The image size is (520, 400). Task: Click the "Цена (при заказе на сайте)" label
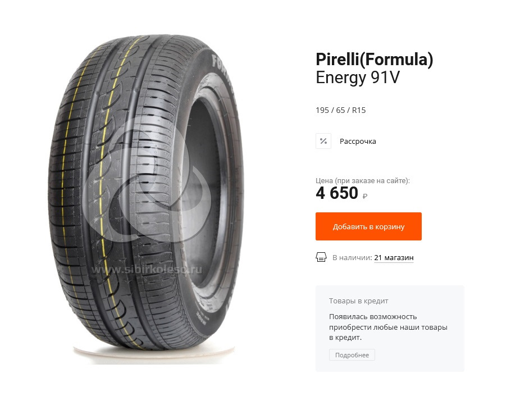coord(363,181)
